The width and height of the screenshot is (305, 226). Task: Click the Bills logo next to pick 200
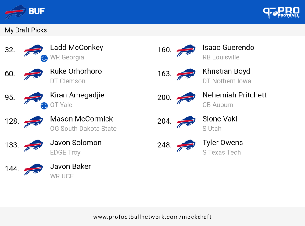point(186,98)
